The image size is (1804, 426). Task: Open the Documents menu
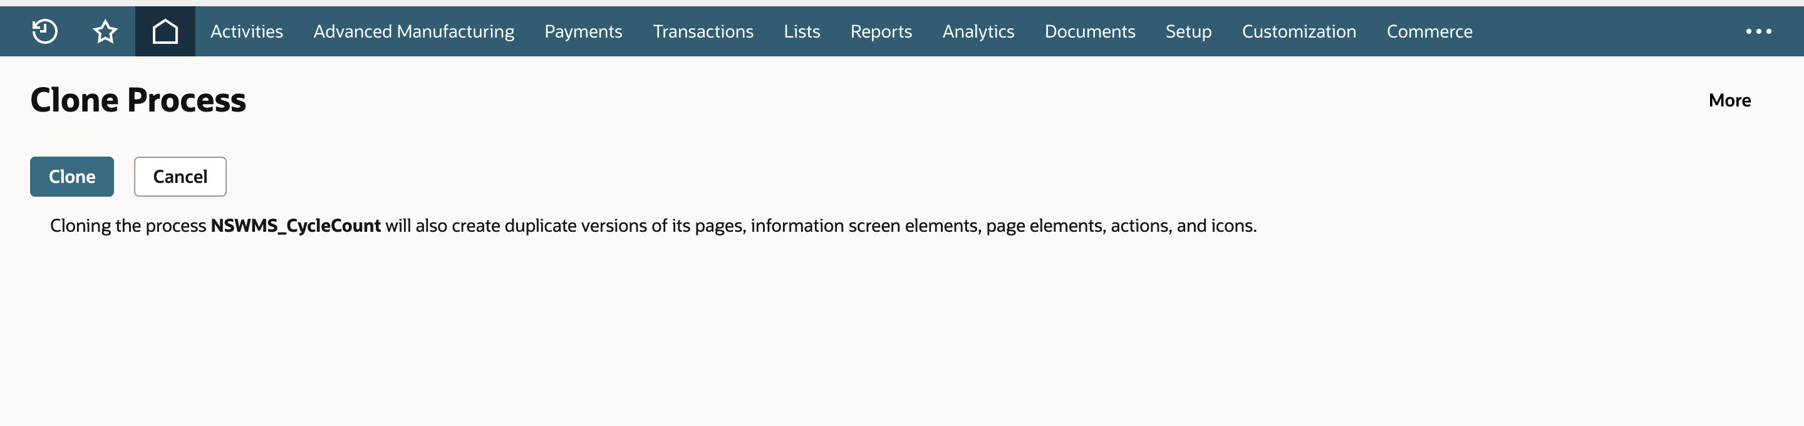pyautogui.click(x=1090, y=31)
